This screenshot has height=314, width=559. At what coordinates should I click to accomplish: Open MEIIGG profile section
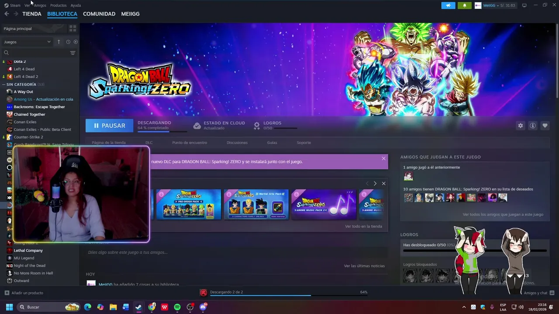pyautogui.click(x=130, y=14)
